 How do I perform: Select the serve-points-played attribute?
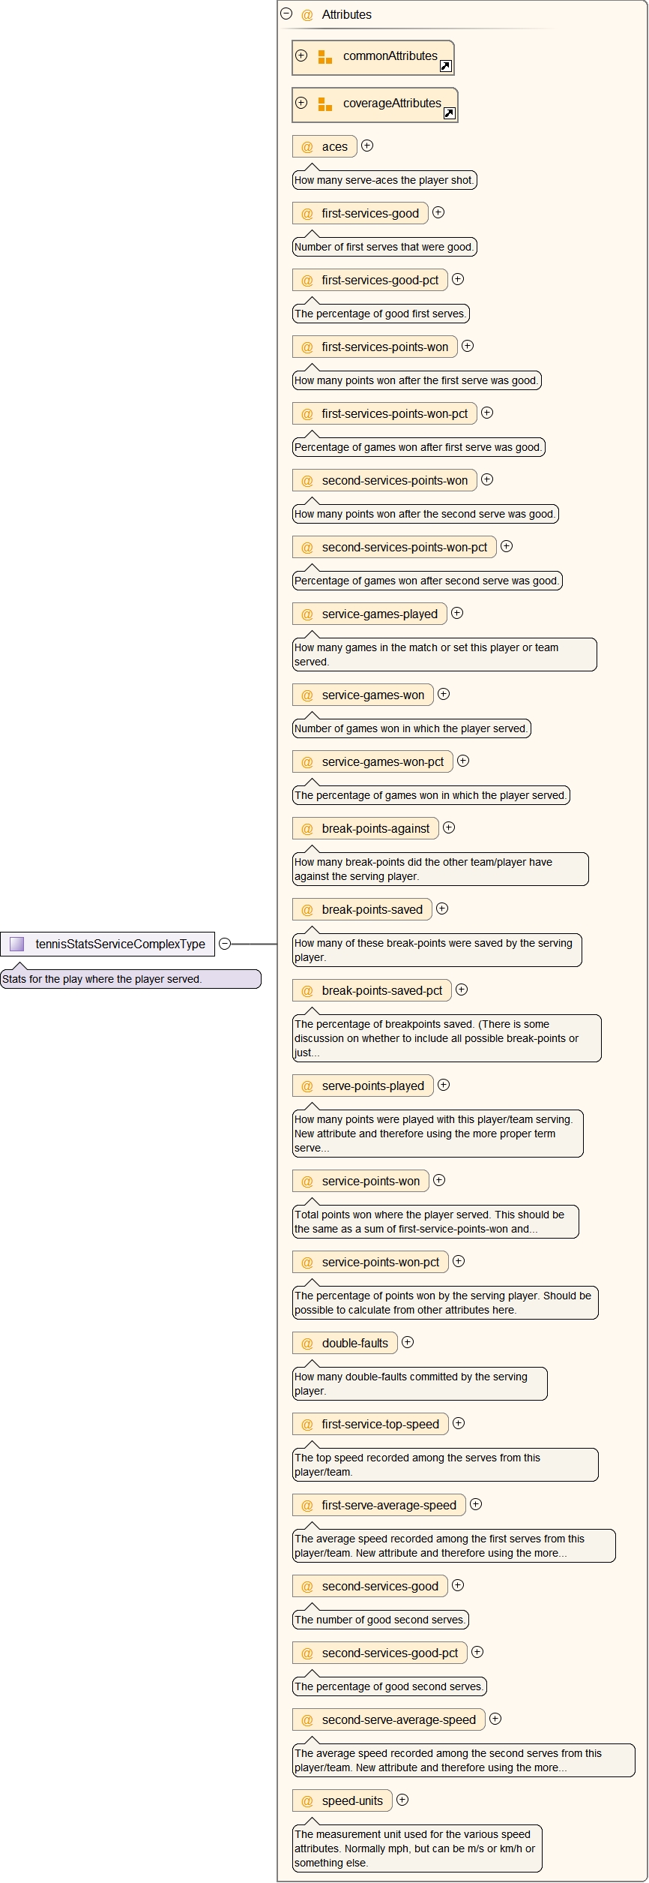[x=372, y=1086]
